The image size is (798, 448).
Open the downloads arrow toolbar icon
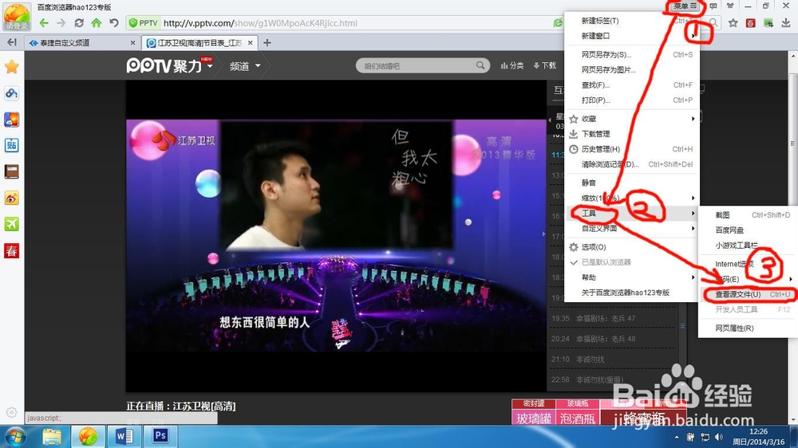786,23
